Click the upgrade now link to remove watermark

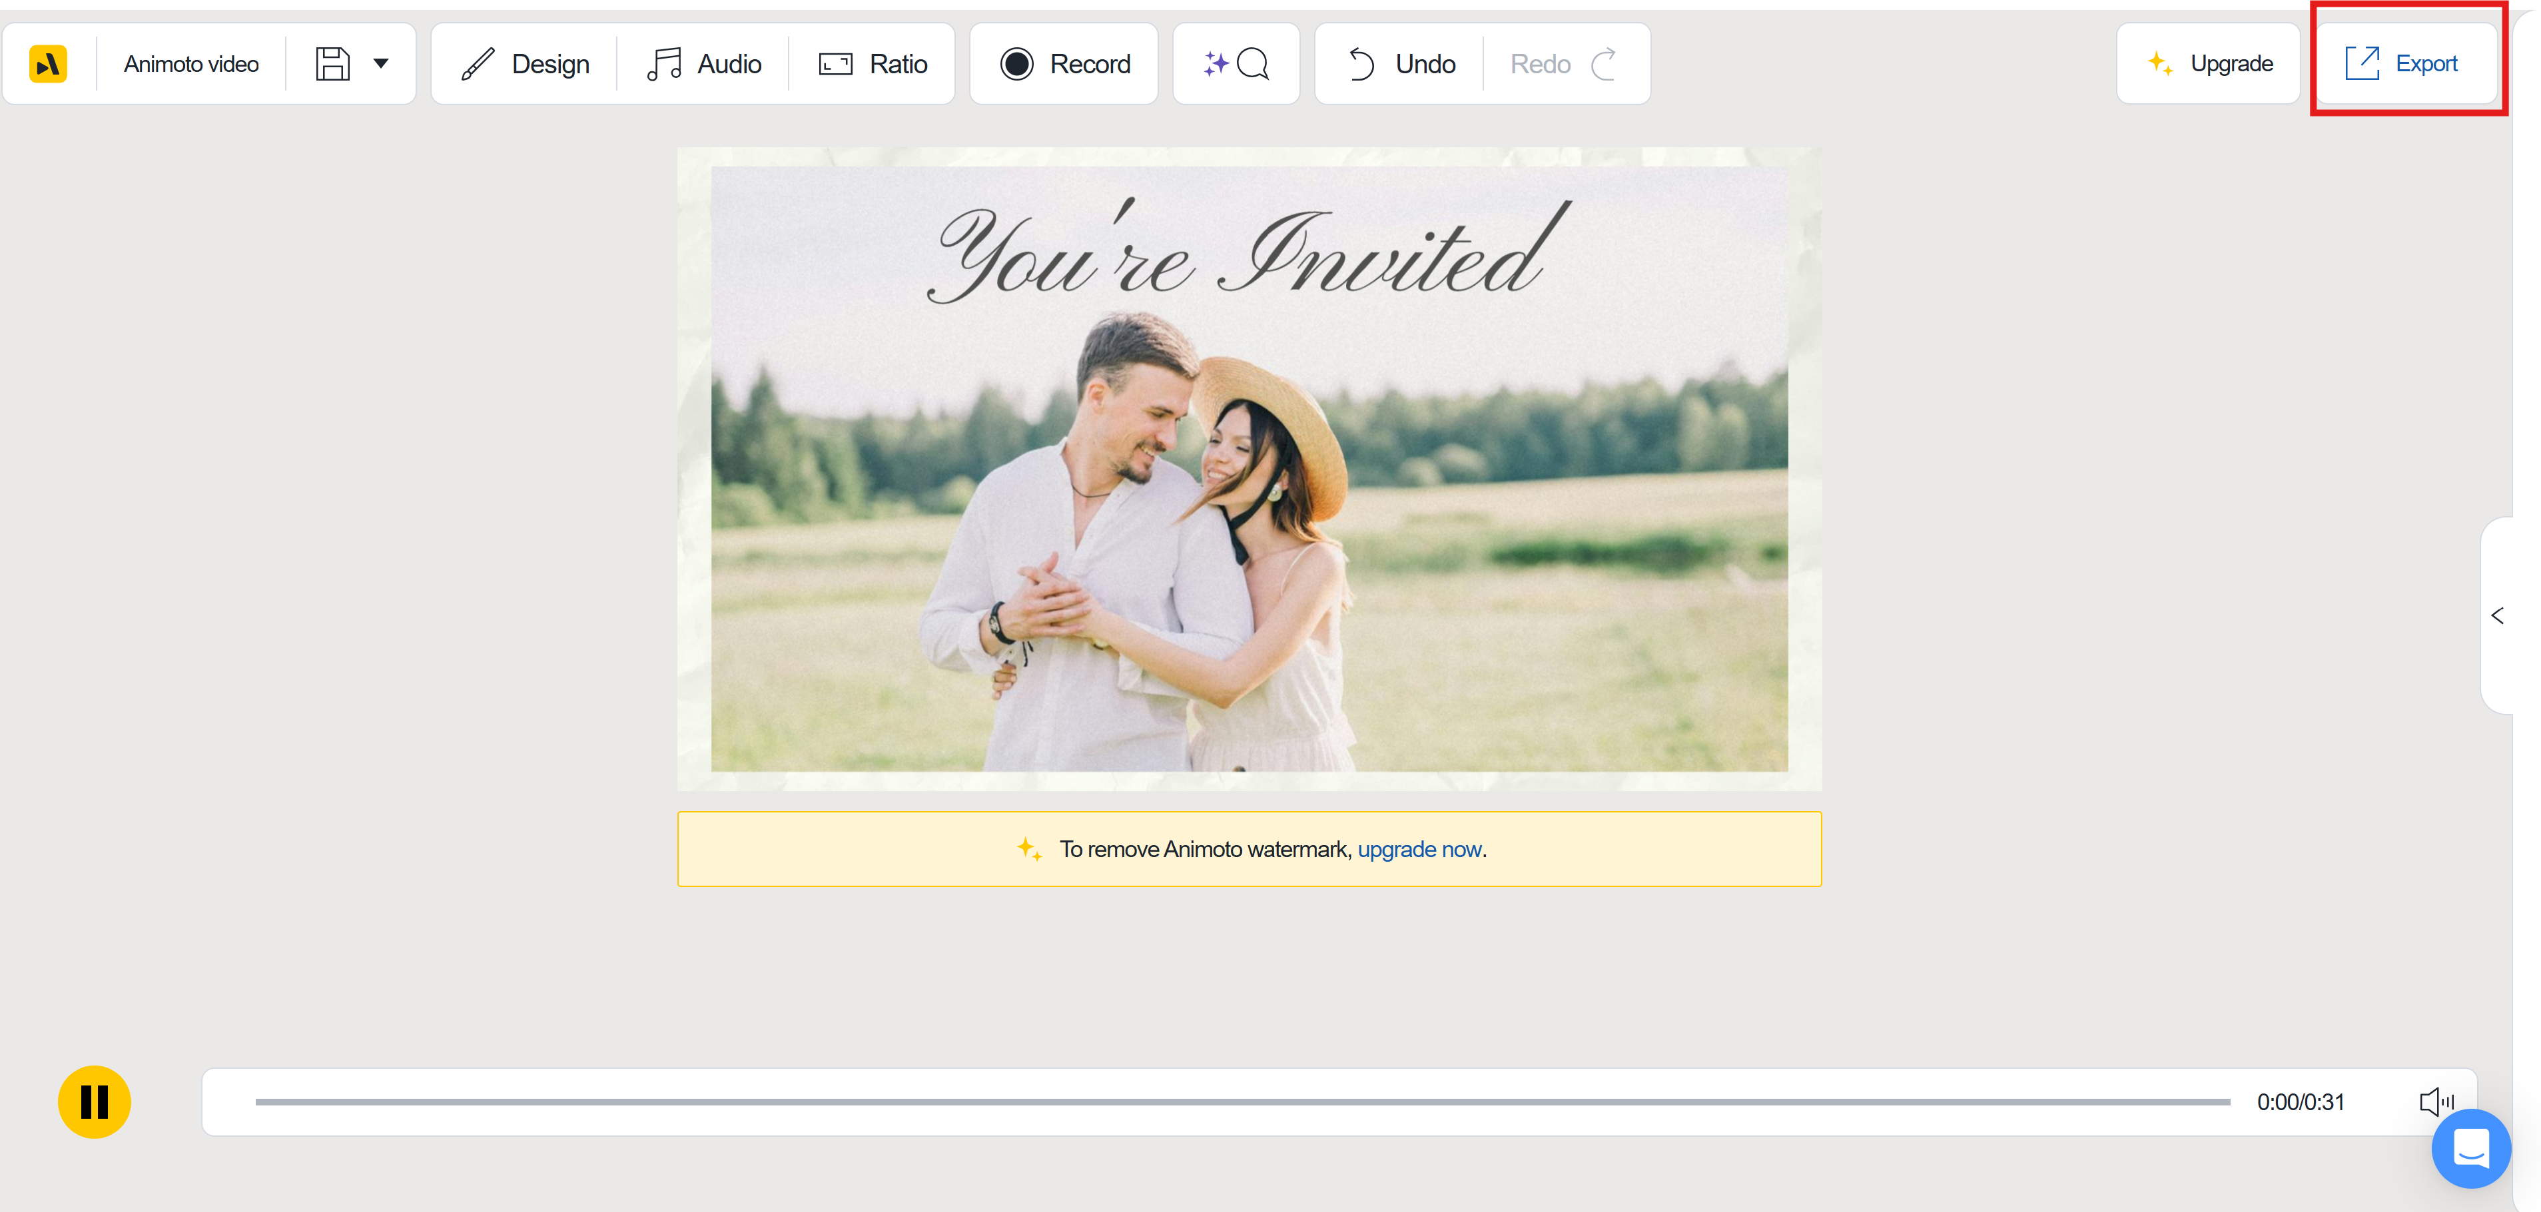click(1419, 849)
